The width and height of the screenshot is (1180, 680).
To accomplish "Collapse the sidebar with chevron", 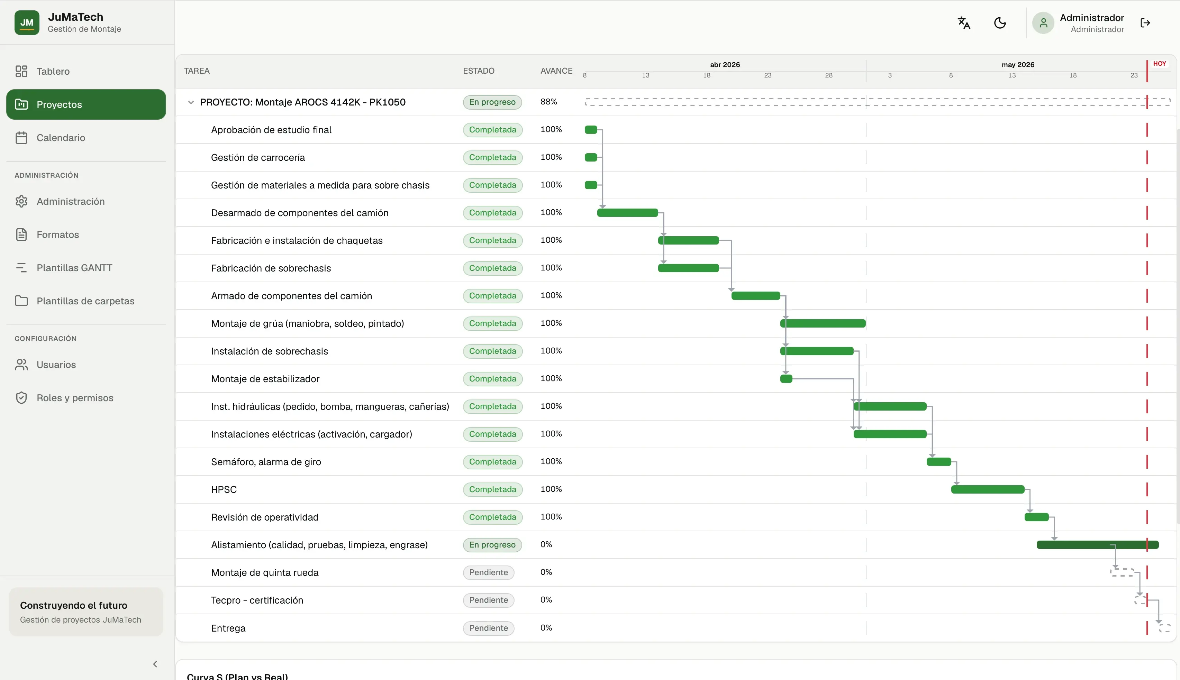I will (155, 664).
